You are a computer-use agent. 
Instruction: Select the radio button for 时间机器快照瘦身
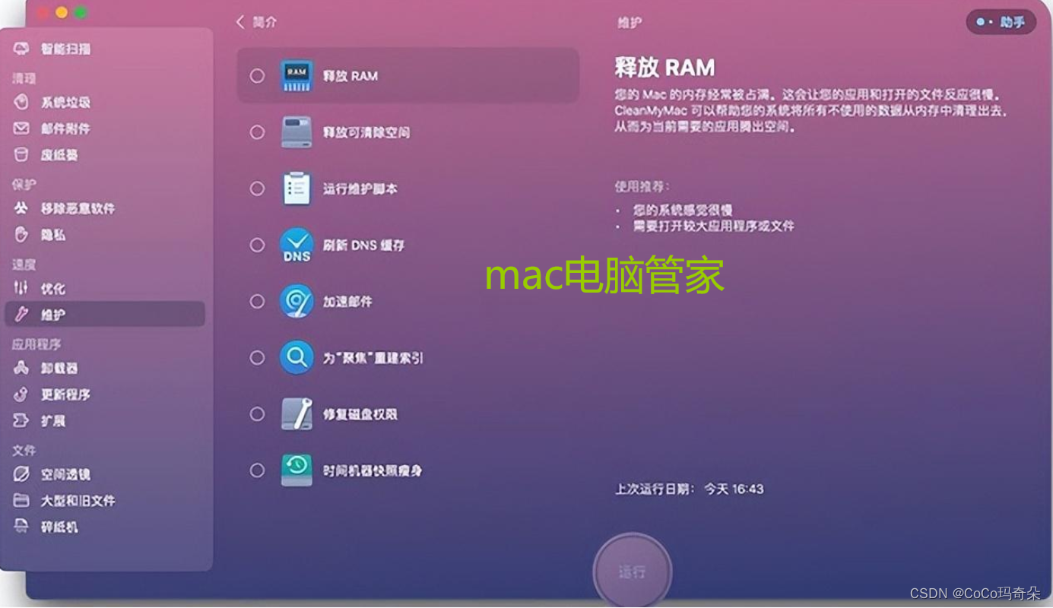tap(257, 470)
